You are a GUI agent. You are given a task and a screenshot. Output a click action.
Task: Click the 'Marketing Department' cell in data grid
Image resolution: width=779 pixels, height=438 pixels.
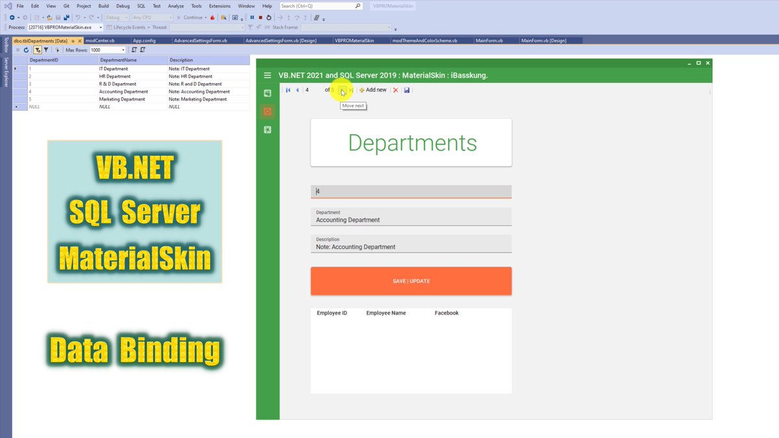(132, 99)
